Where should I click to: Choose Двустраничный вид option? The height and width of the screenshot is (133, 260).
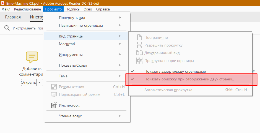point(190,53)
